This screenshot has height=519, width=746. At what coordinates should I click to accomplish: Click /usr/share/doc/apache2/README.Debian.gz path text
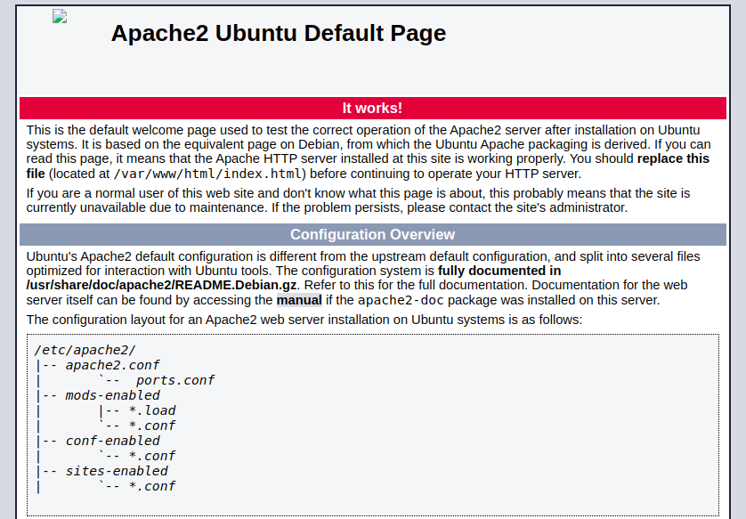(161, 285)
